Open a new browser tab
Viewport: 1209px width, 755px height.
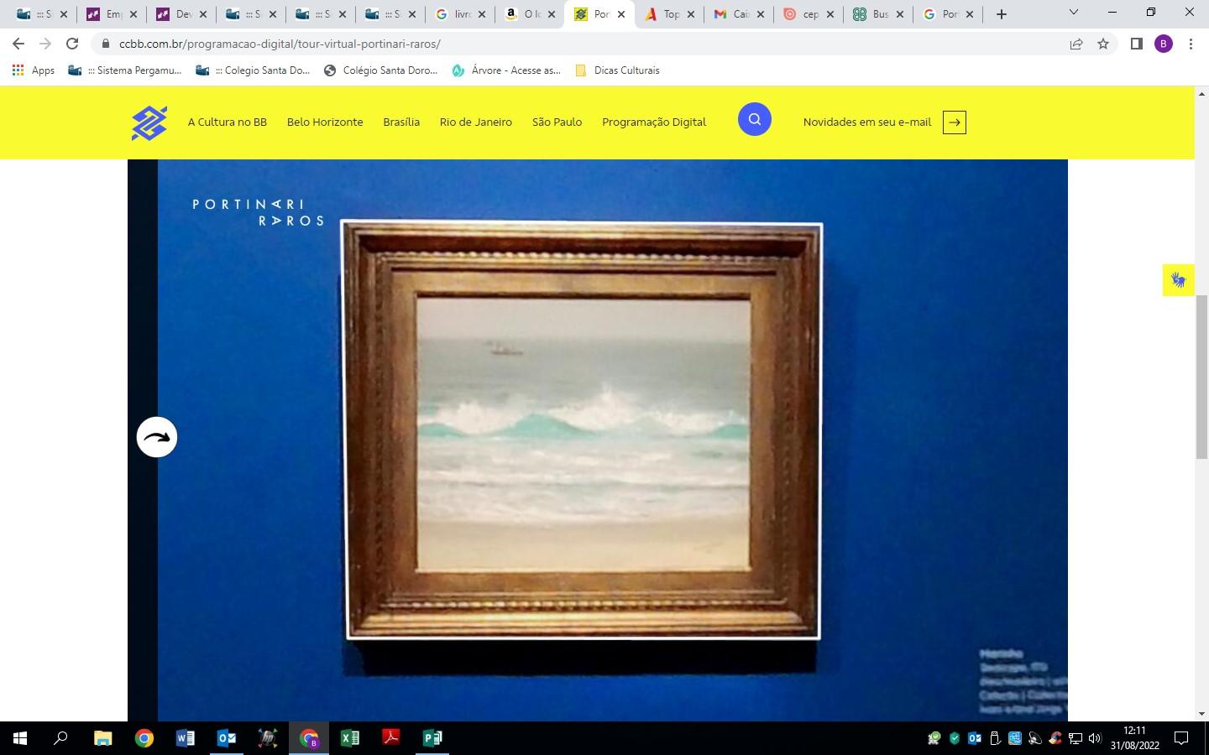[x=1002, y=14]
